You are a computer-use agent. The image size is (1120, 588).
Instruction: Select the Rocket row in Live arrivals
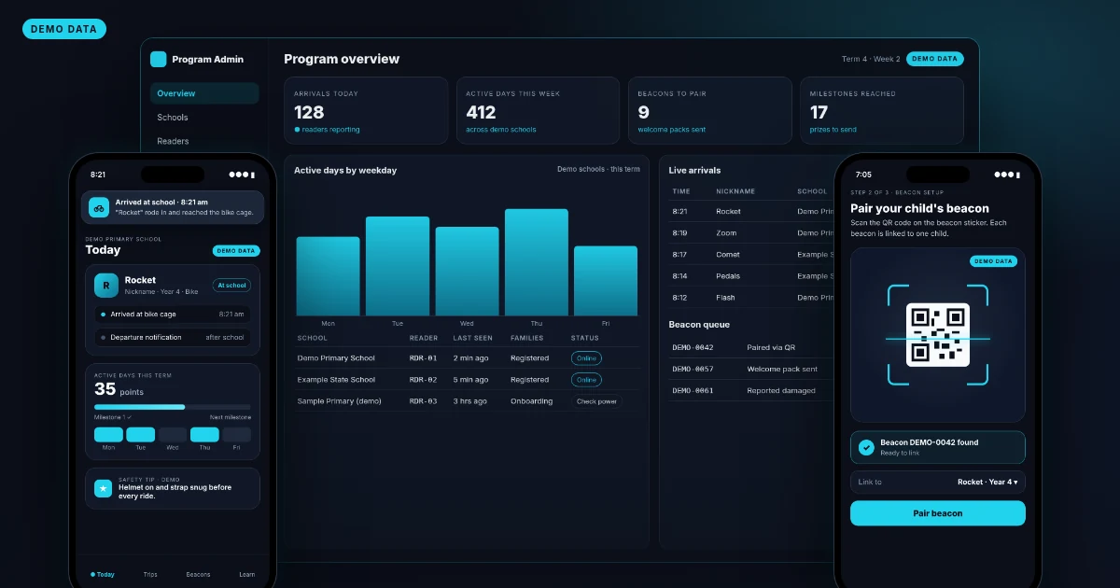tap(751, 212)
